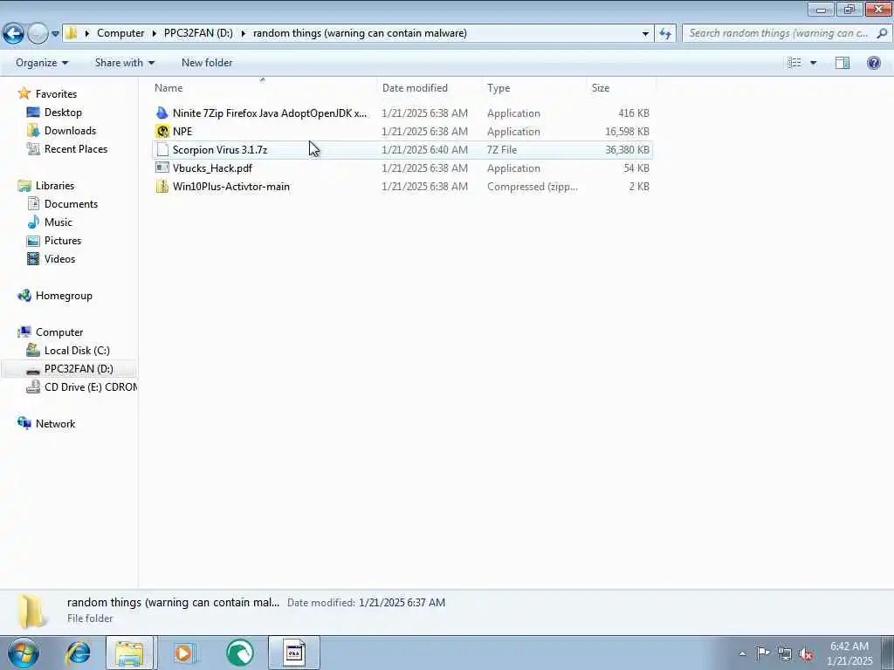Image resolution: width=894 pixels, height=670 pixels.
Task: Select the Scorpion Virus 3.1.7z file icon
Action: pos(162,150)
